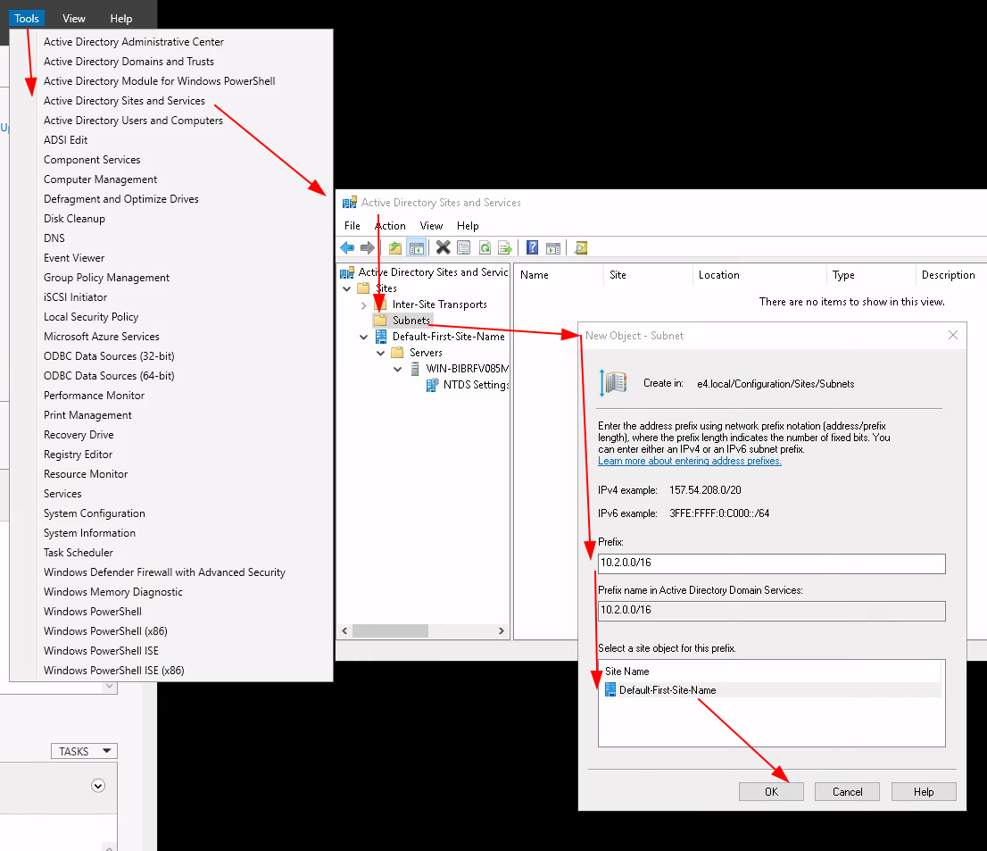
Task: Click the Prefix input field
Action: tap(772, 563)
